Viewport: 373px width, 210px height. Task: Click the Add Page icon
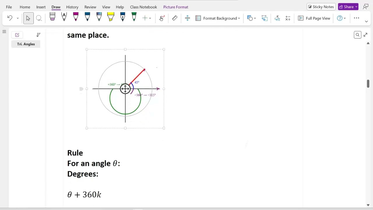point(17,35)
